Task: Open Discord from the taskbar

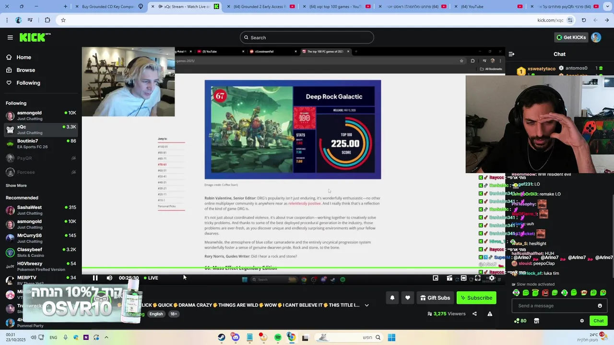Action: coord(236,337)
